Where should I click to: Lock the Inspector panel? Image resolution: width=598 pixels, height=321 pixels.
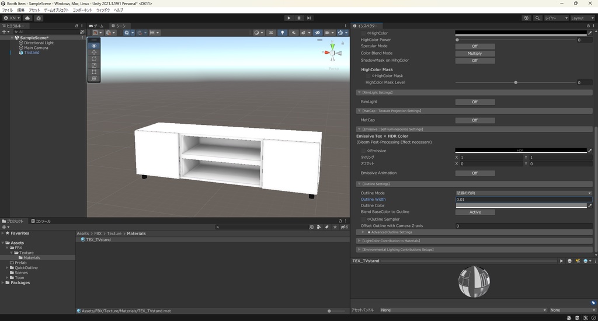588,26
